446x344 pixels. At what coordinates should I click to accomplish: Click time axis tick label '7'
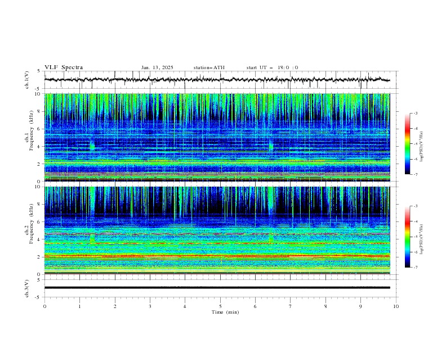tap(291, 306)
